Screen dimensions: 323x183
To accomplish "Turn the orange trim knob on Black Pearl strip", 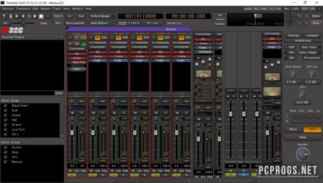I will (72, 101).
